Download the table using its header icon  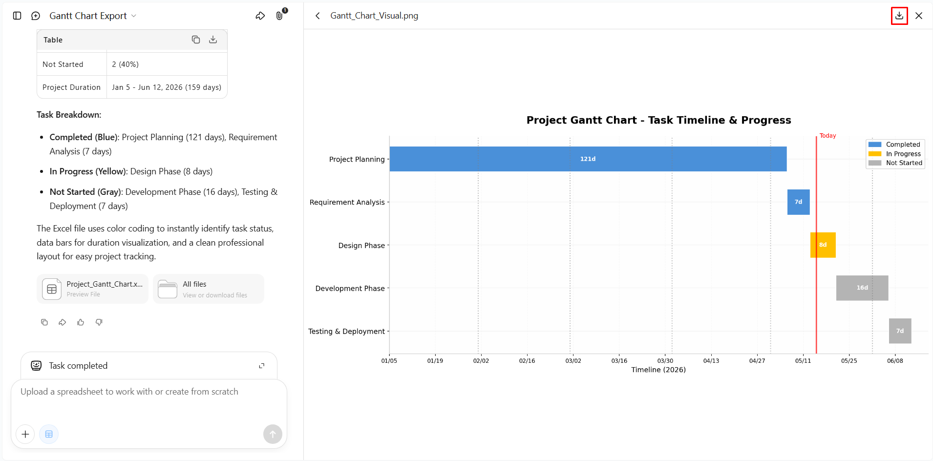[x=213, y=40]
